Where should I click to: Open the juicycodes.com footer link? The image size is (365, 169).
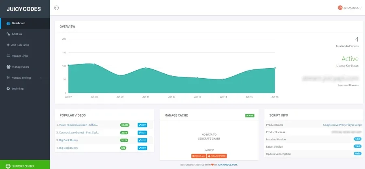coord(227,165)
